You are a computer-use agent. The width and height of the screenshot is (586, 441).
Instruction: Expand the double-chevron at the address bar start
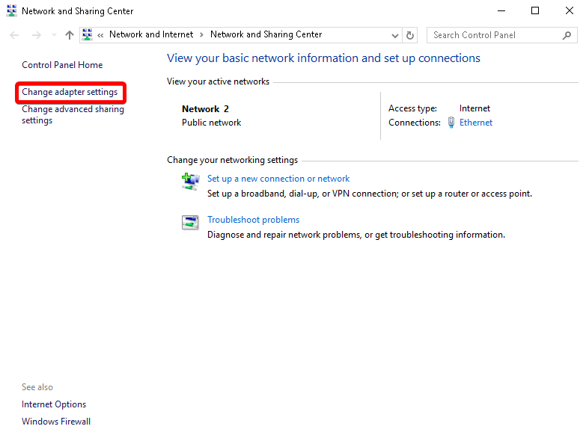(100, 35)
